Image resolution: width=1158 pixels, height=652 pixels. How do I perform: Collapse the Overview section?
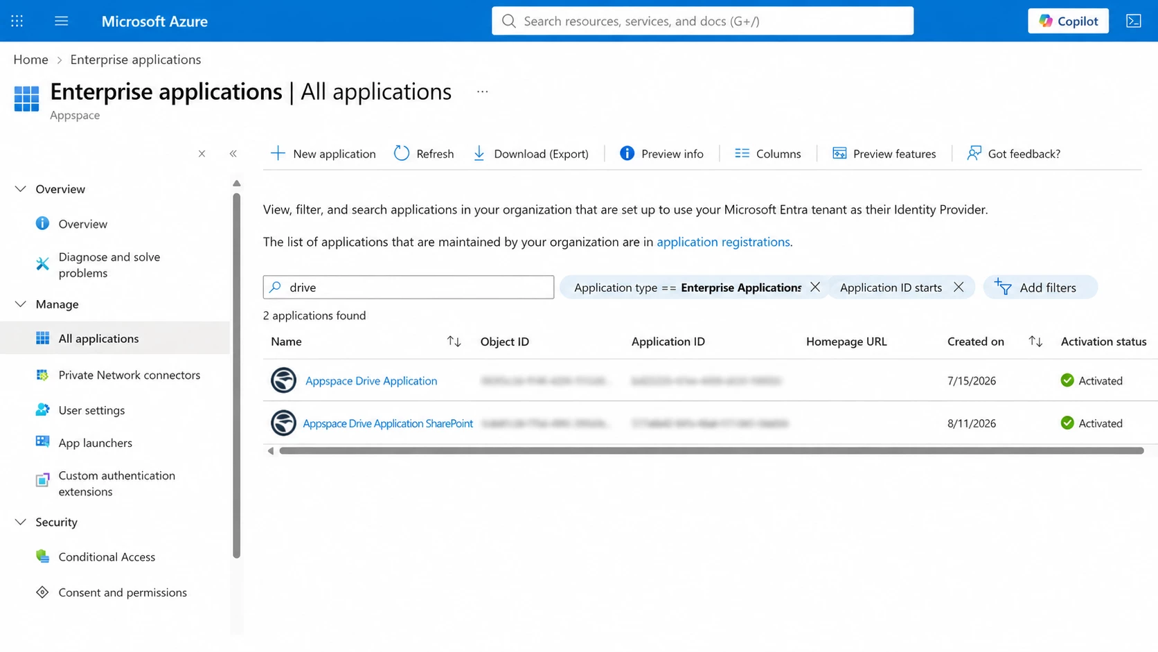pyautogui.click(x=21, y=189)
